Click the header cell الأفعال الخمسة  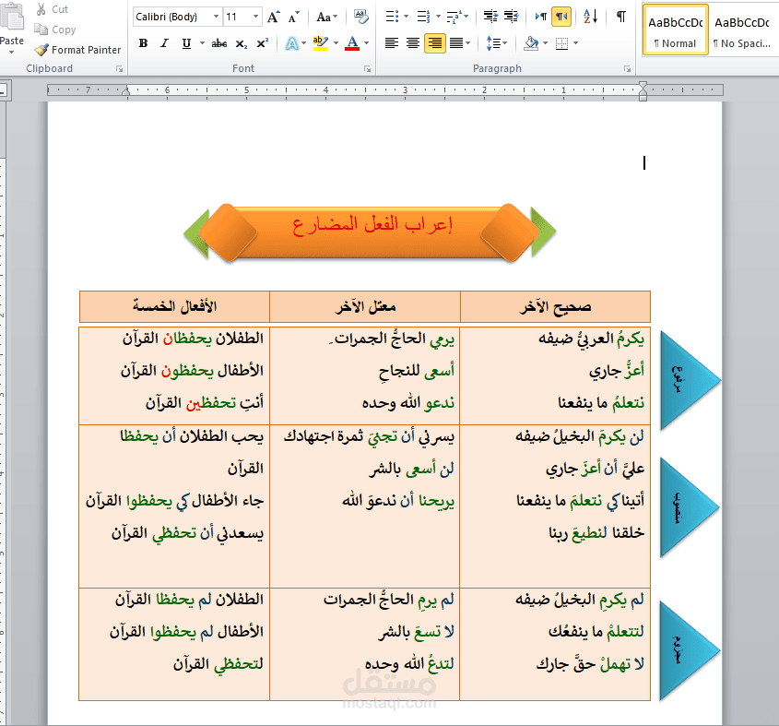pos(174,307)
